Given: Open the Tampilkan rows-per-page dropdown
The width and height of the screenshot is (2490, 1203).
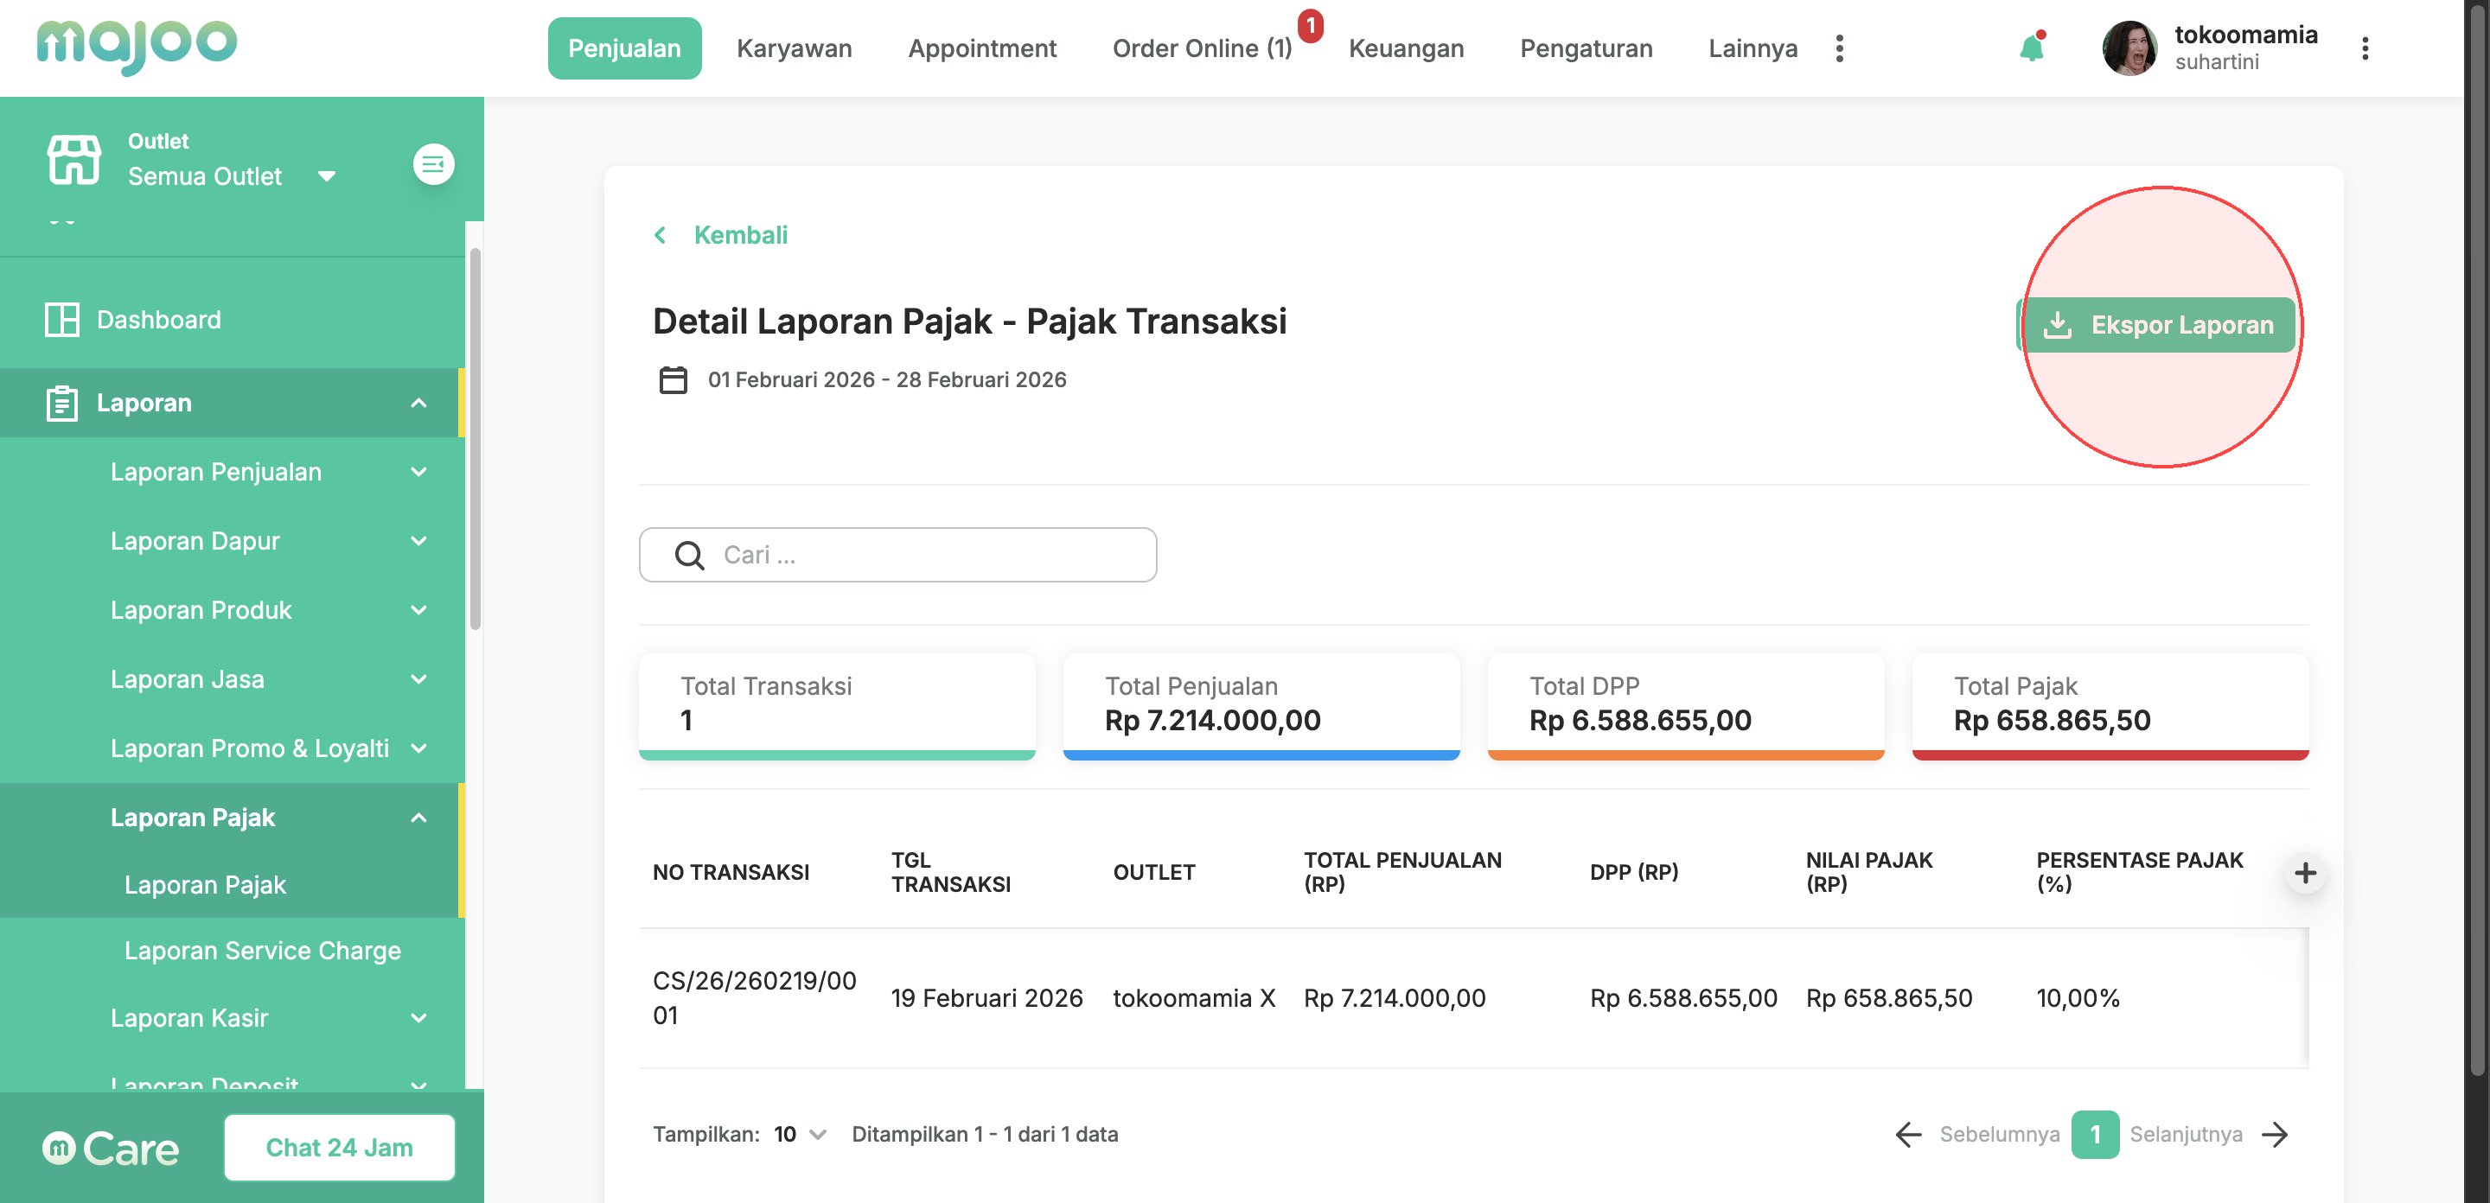Looking at the screenshot, I should 801,1135.
